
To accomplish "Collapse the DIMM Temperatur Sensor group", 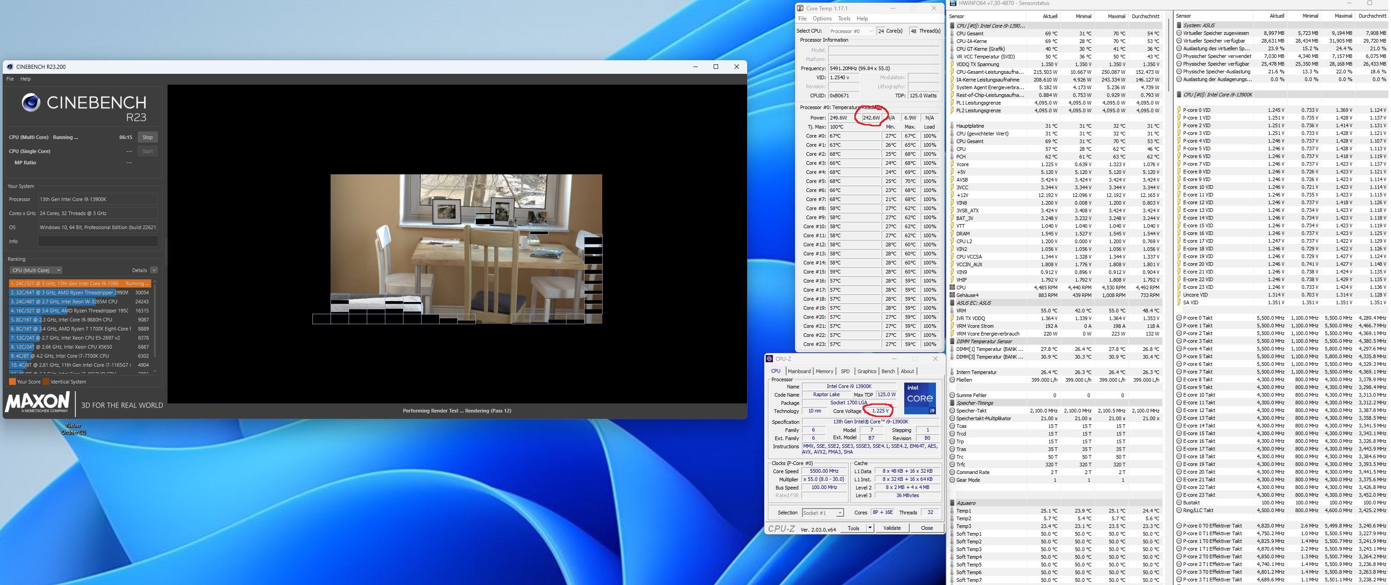I will (952, 341).
